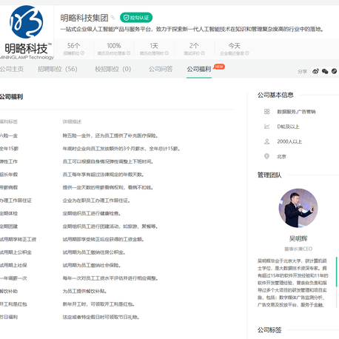This screenshot has height=339, width=339.
Task: Click the 定期团建 benefit tag
Action: point(9,226)
